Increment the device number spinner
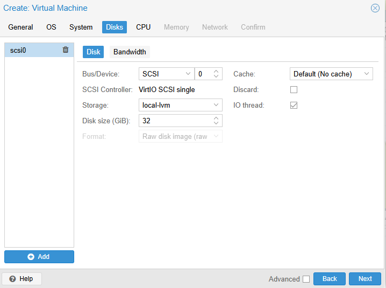 tap(216, 71)
